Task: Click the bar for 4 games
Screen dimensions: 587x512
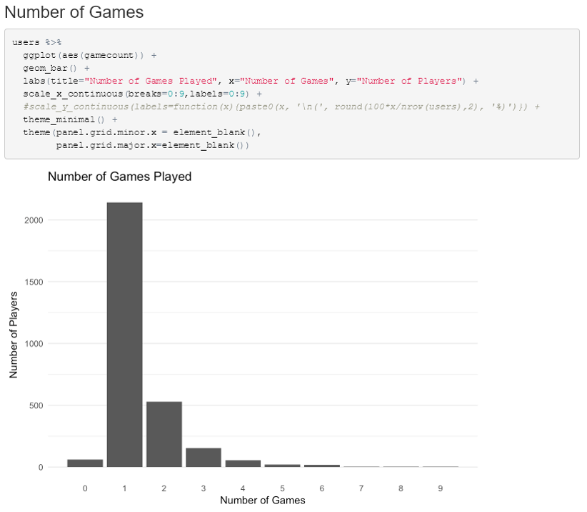Action: (243, 463)
